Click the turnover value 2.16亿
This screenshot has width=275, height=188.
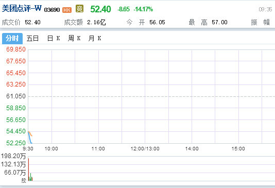(x=96, y=22)
